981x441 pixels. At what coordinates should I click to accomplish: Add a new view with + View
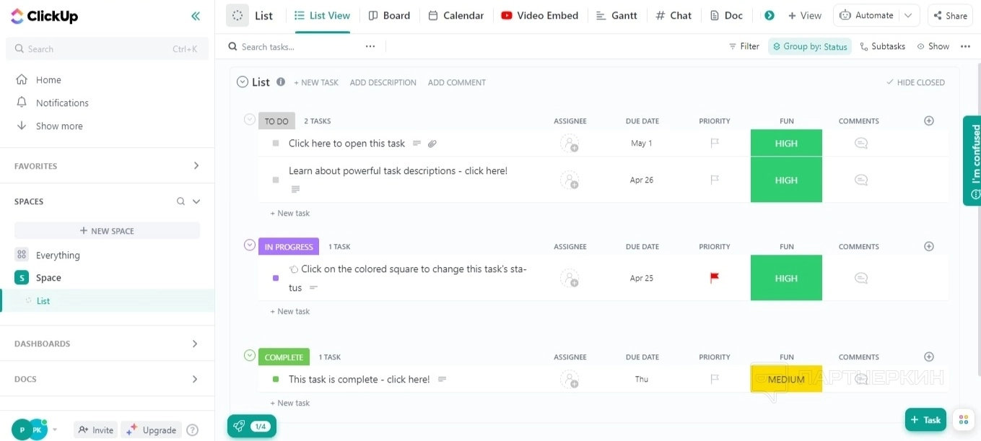tap(805, 15)
